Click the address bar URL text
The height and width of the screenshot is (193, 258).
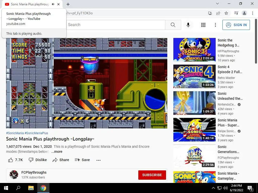pyautogui.click(x=79, y=13)
